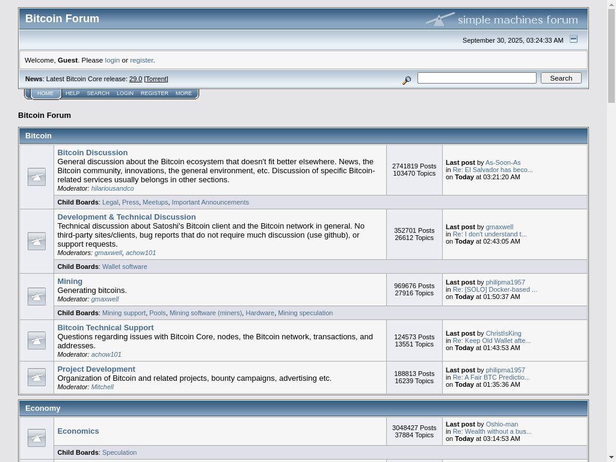
Task: Click the date 'September 30, 2025, 03:24:33 AM'
Action: coord(513,40)
